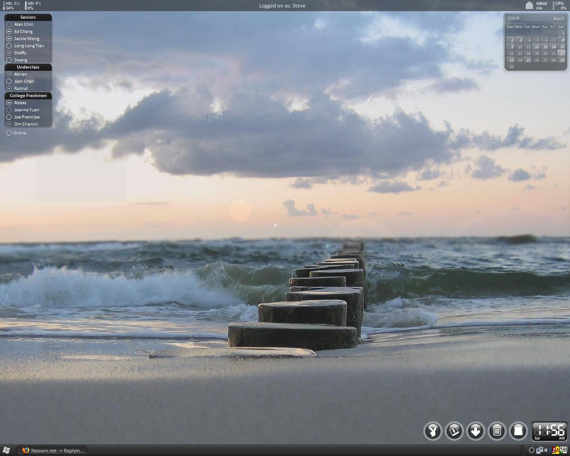
Task: Collapse the Seniors group header
Action: (x=28, y=17)
